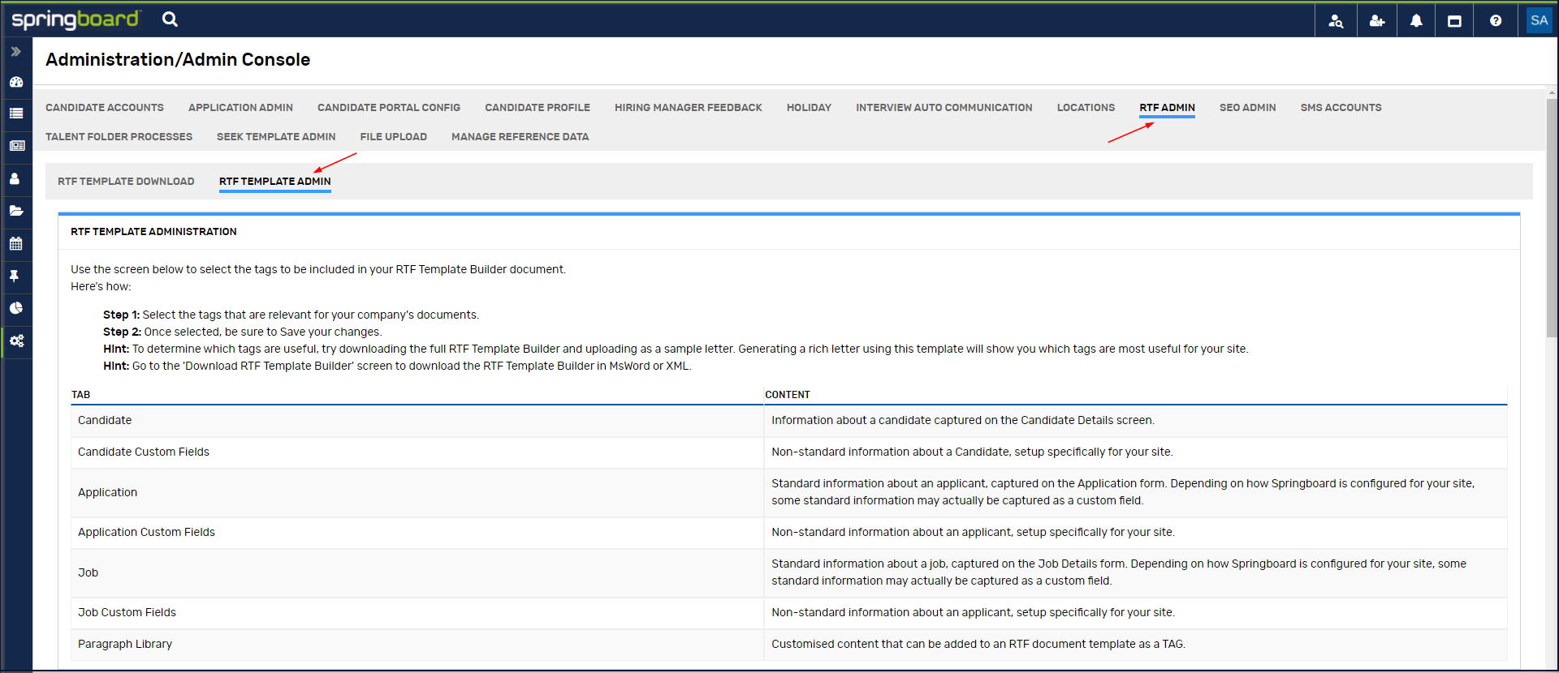Open the folder icon in sidebar
Viewport: 1559px width, 673px height.
(15, 211)
